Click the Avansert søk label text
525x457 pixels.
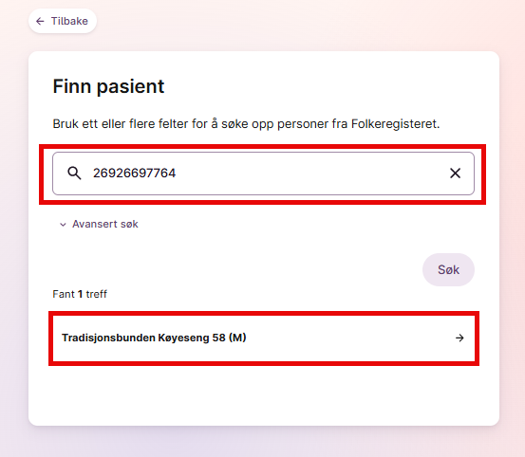(105, 224)
